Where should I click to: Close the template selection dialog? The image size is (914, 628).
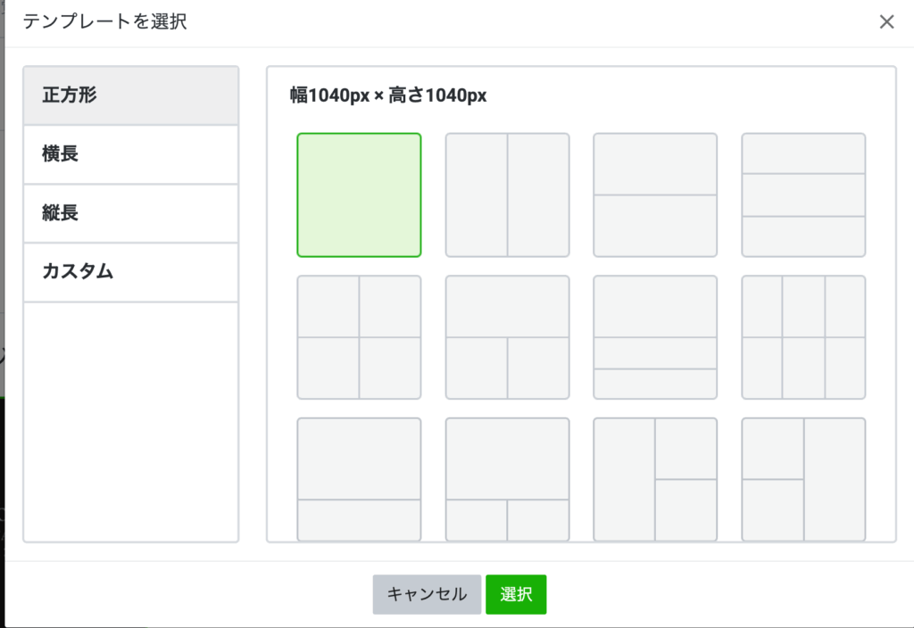pyautogui.click(x=886, y=22)
